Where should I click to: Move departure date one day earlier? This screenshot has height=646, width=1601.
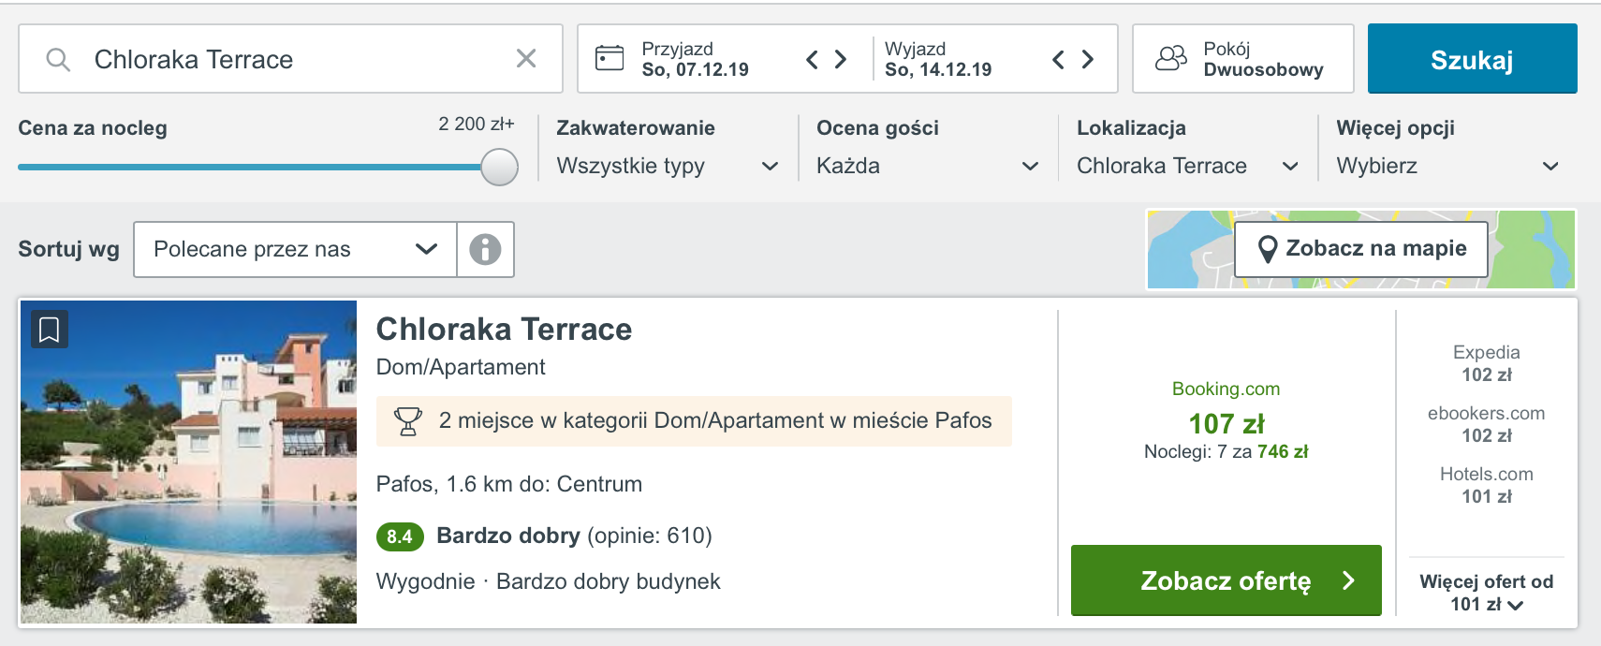[x=1058, y=60]
